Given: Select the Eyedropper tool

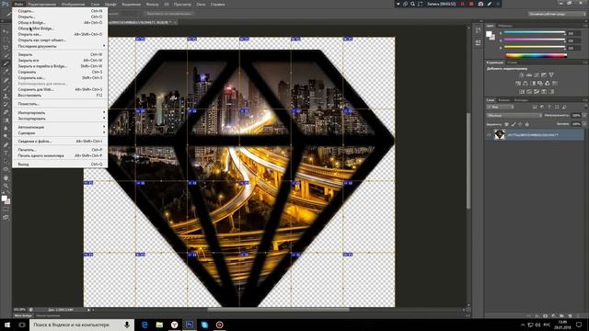Looking at the screenshot, I should [x=6, y=72].
